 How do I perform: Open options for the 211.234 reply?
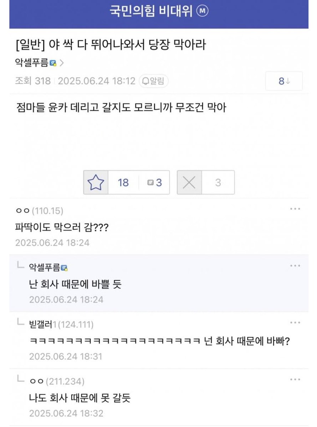point(295,380)
